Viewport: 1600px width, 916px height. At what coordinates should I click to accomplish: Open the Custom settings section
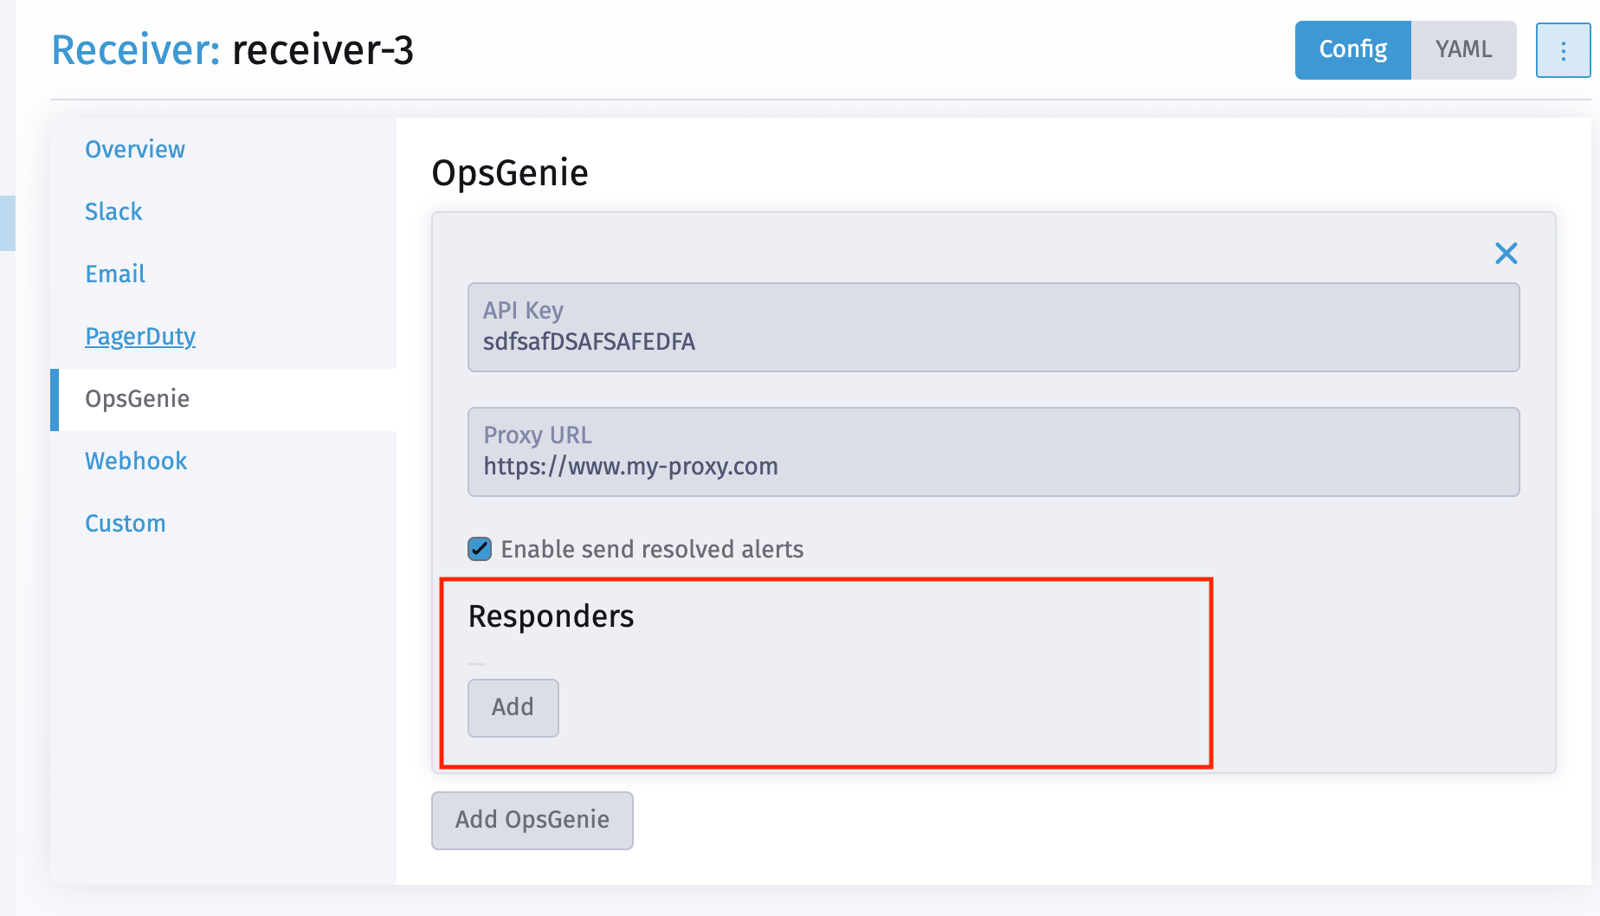(126, 523)
